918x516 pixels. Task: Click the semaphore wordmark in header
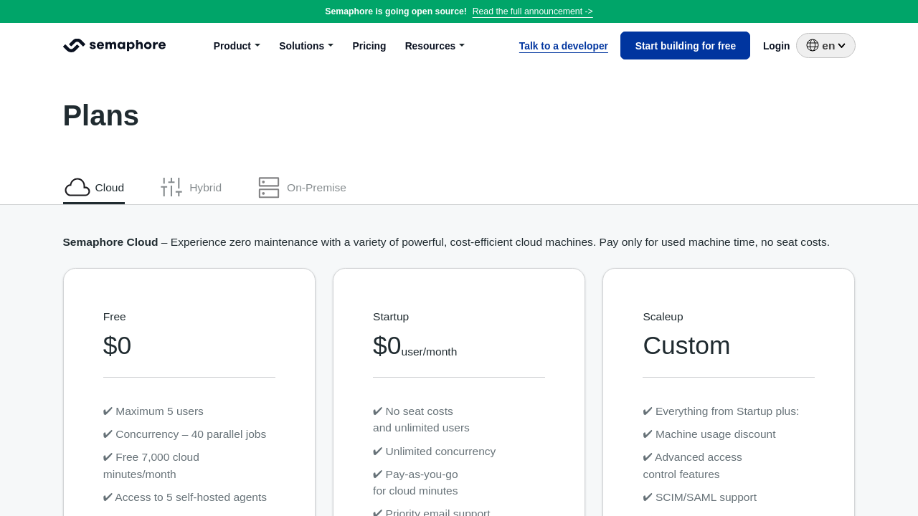pyautogui.click(x=127, y=46)
